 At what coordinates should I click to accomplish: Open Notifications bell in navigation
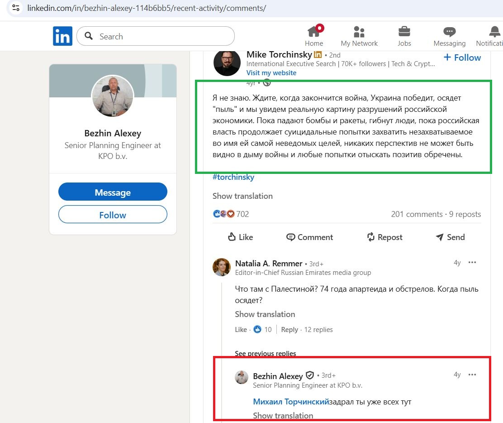point(490,36)
